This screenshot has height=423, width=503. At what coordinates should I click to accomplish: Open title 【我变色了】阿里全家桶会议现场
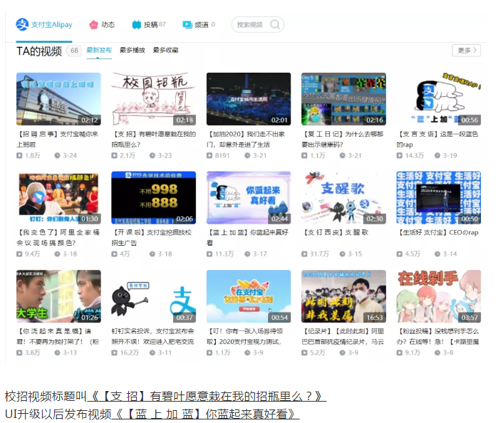tap(58, 238)
